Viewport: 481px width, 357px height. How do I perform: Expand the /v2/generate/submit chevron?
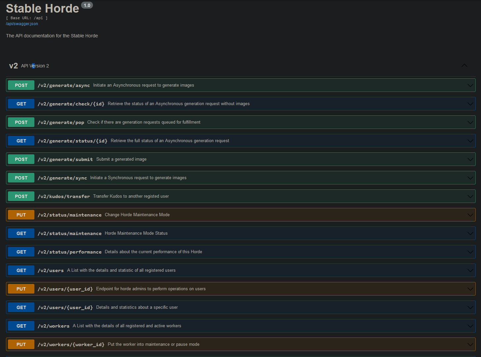tap(470, 159)
